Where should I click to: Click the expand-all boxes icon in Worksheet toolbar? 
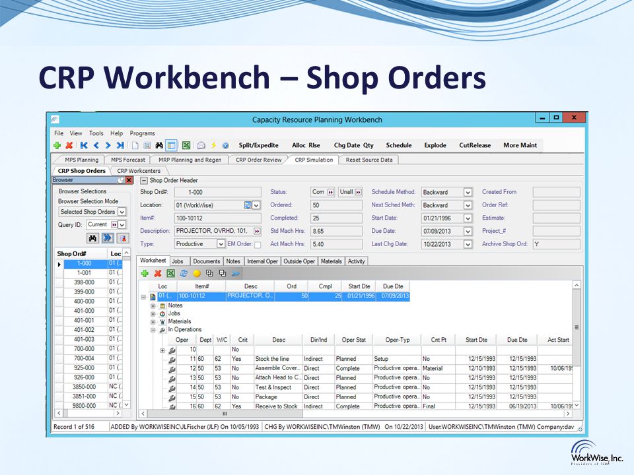tap(209, 273)
